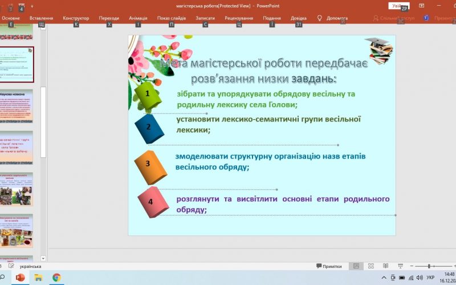The height and width of the screenshot is (285, 456).
Task: Expand hidden system tray icons chevron
Action: [x=384, y=278]
